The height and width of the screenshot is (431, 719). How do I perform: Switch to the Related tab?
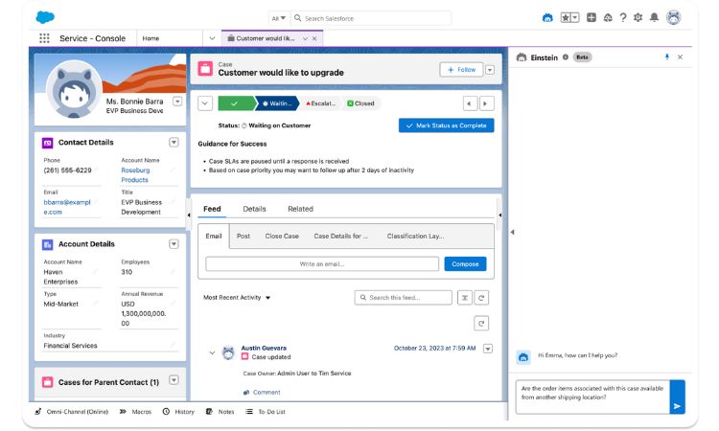pos(300,209)
